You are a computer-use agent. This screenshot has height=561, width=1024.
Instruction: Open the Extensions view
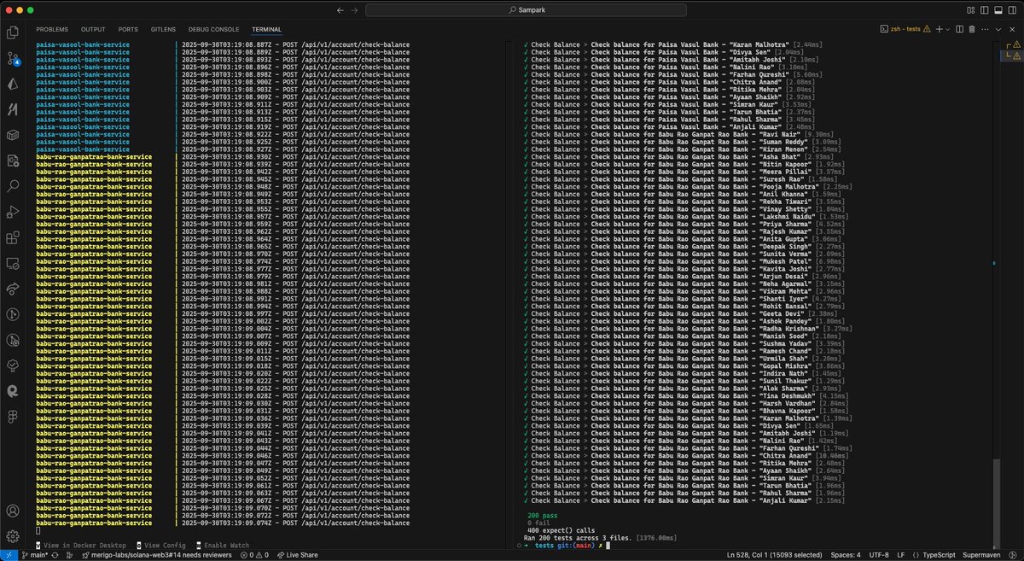click(13, 237)
